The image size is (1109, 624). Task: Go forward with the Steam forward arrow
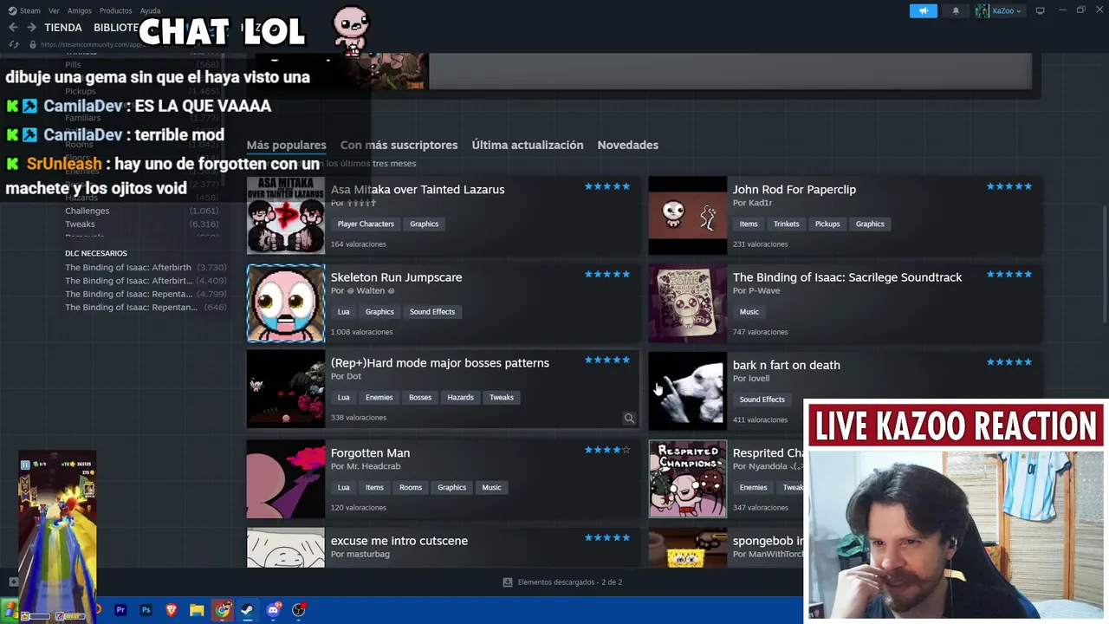coord(31,28)
